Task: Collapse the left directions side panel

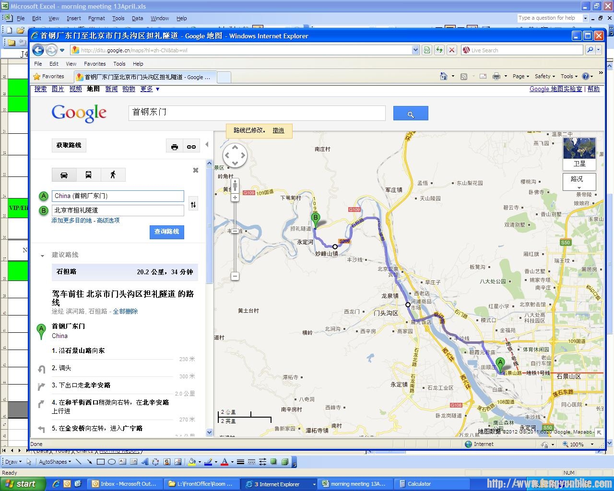Action: tap(207, 144)
